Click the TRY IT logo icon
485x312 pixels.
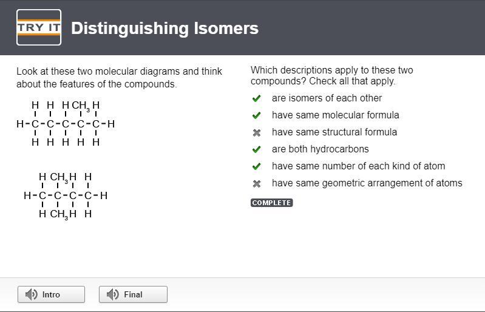tap(39, 27)
